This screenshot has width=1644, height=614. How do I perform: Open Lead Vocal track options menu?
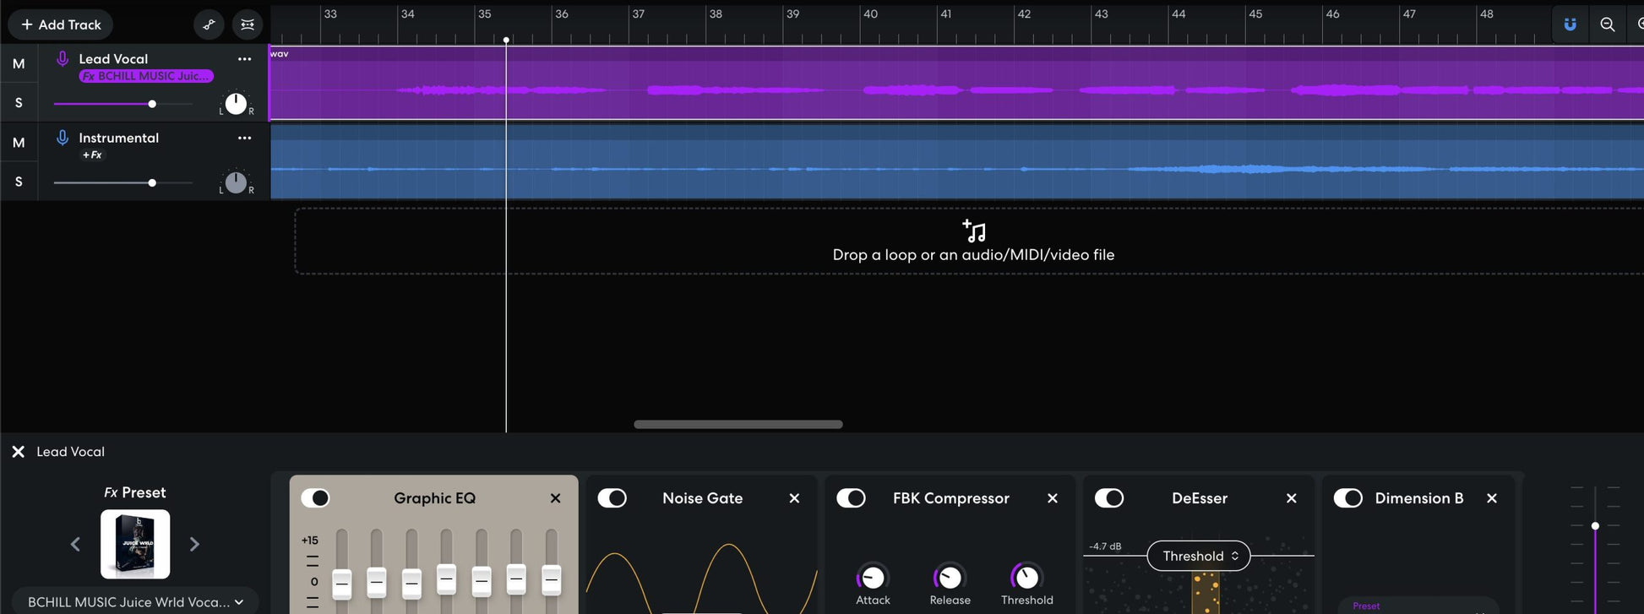(244, 59)
